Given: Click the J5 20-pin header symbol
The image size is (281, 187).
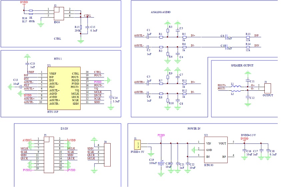Looking at the screenshot, I should (49, 154).
